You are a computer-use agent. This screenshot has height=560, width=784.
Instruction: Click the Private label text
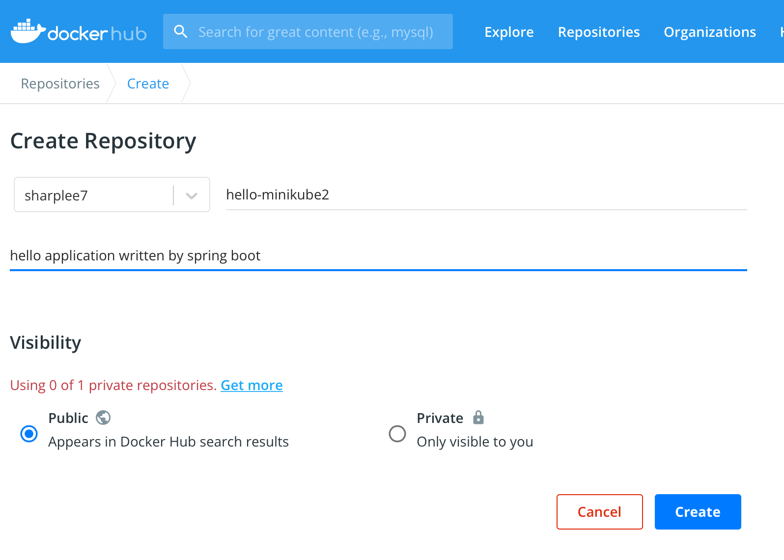pos(440,418)
